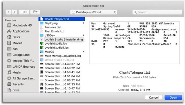This screenshot has height=105, width=185.
Task: Expand the JS5Dev folder arrow
Action: [x=84, y=35]
